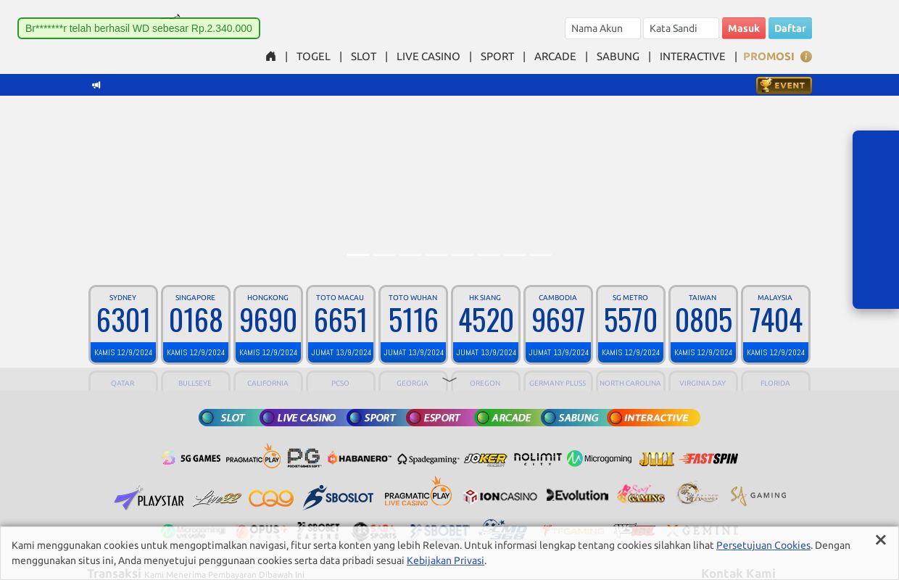
Task: Select the Sexy Gaming logo
Action: pyautogui.click(x=641, y=494)
